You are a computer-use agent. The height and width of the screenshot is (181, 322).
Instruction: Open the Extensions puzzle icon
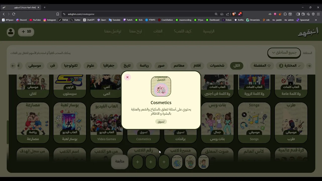click(x=285, y=14)
